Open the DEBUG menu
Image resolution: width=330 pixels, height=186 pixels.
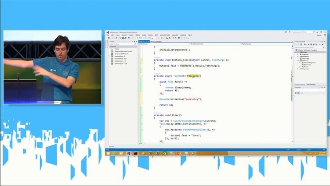coord(138,35)
